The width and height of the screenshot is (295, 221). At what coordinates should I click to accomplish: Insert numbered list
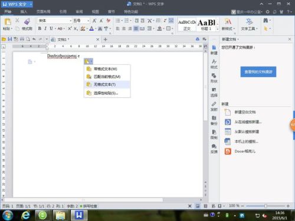pyautogui.click(x=126, y=21)
